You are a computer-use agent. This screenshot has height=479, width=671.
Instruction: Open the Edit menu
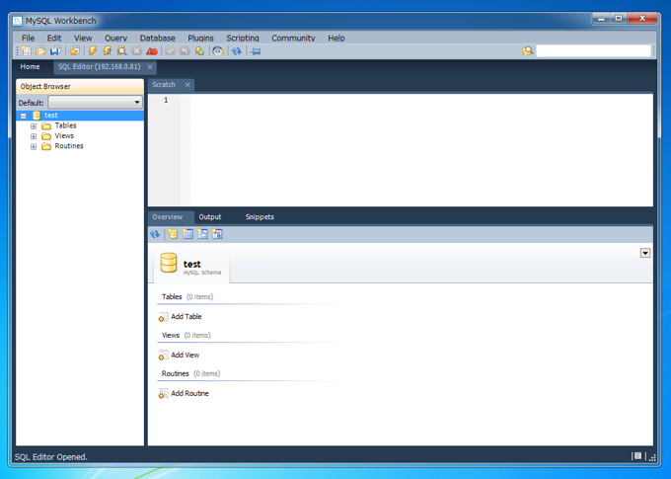coord(54,38)
